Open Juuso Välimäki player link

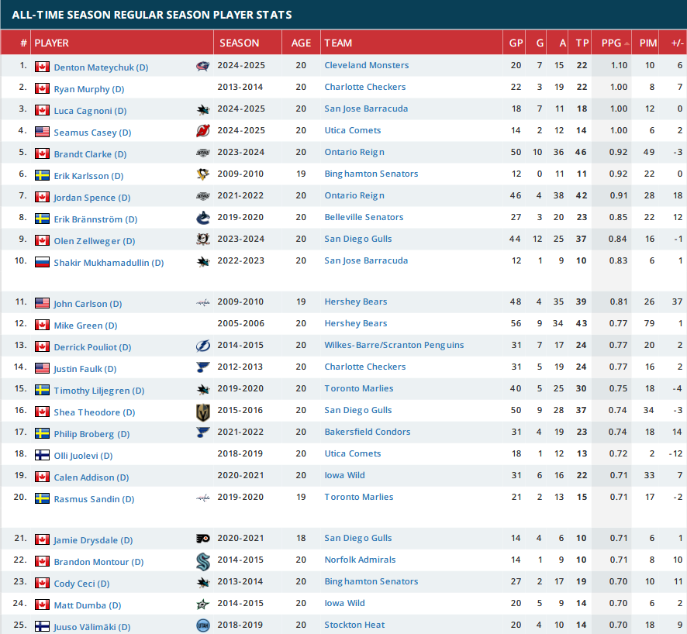tap(92, 627)
